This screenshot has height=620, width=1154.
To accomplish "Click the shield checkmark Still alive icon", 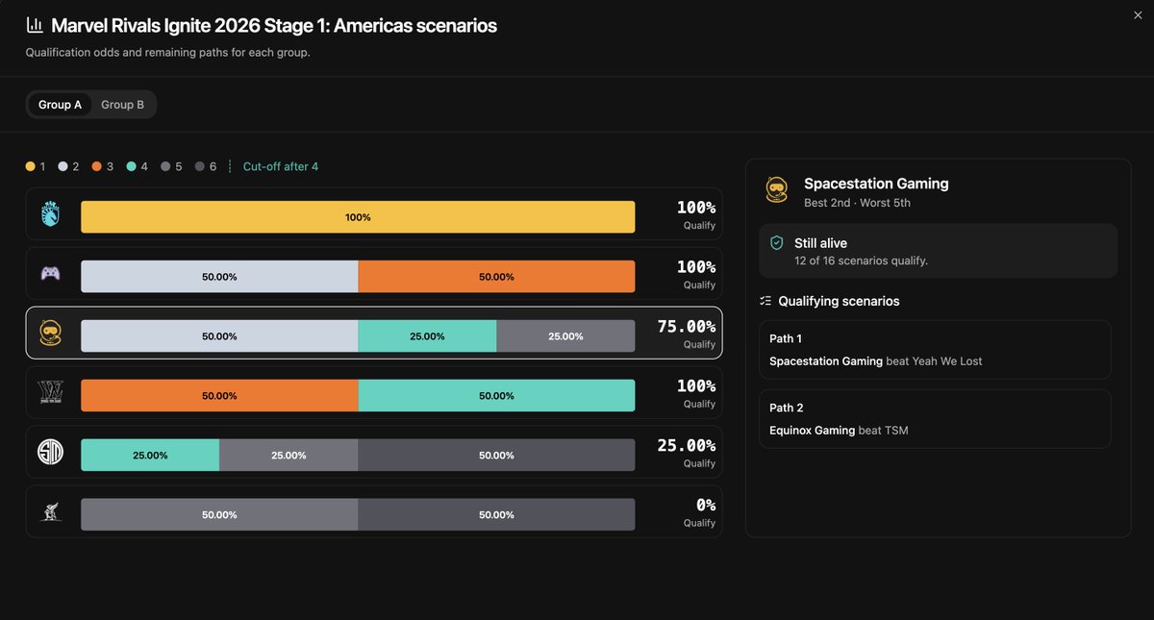I will coord(777,243).
